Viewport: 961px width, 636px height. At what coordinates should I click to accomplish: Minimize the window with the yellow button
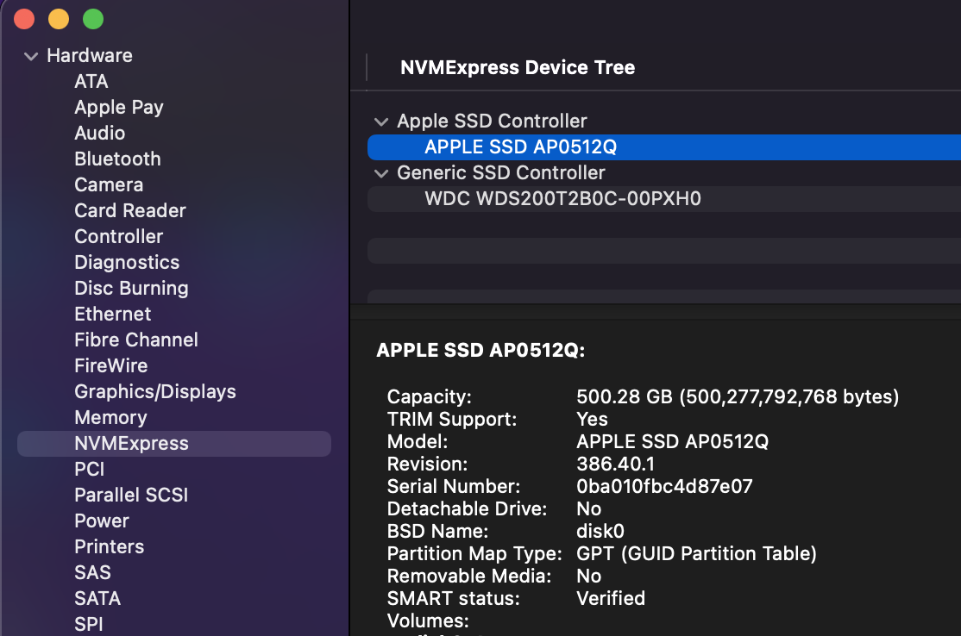click(x=59, y=19)
